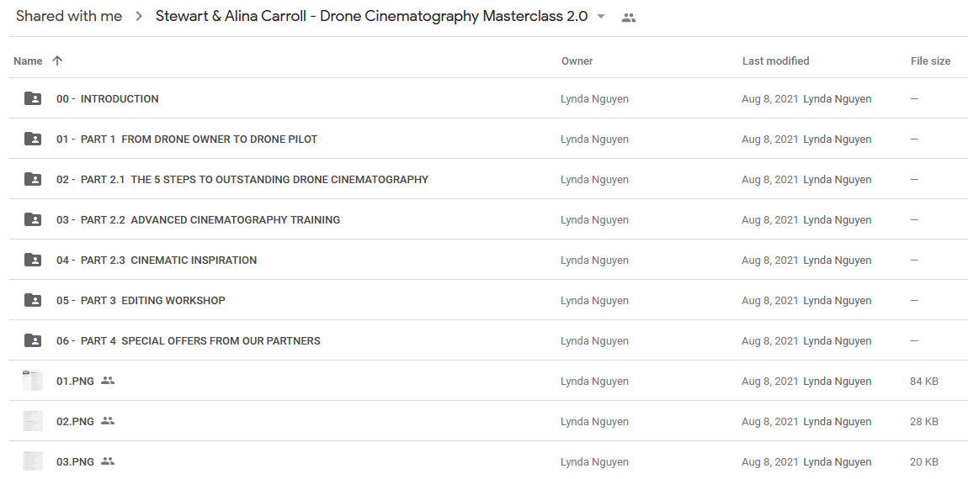968x479 pixels.
Task: Open 01.PNG thumbnail preview
Action: pos(33,381)
